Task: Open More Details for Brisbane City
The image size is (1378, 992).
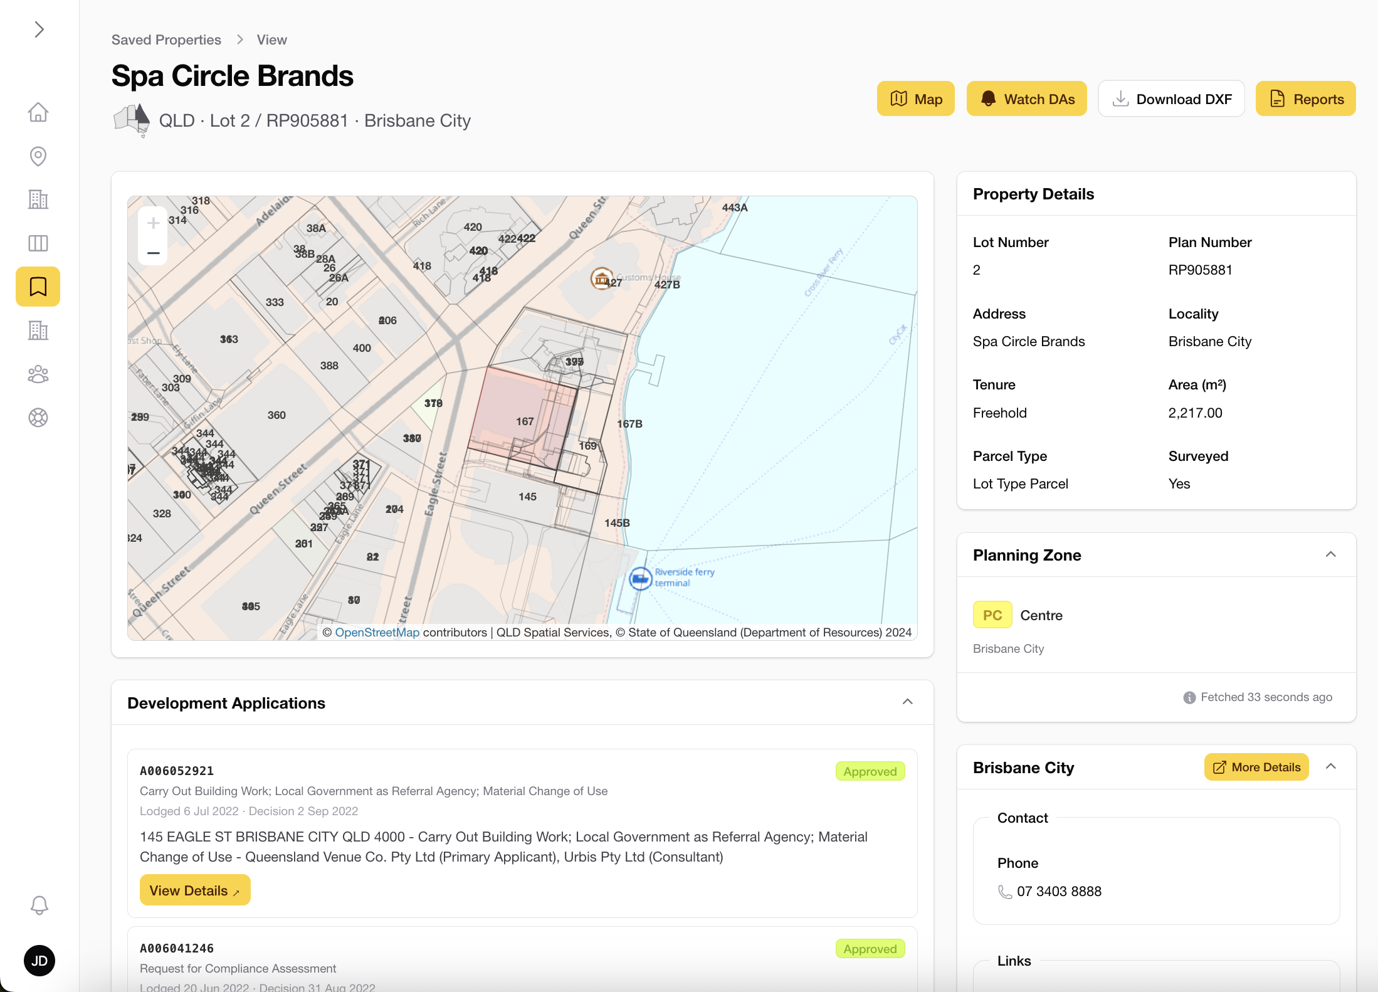Action: tap(1256, 767)
